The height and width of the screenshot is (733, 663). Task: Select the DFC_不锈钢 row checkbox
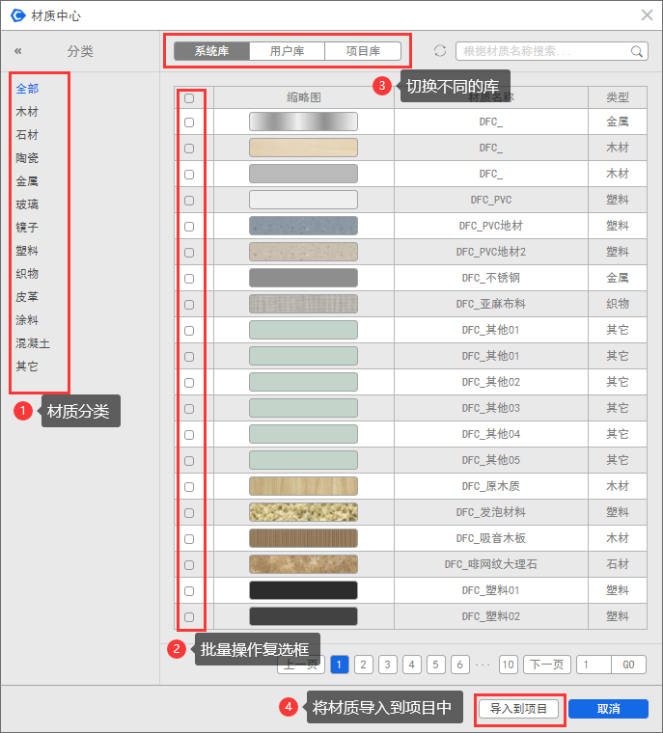click(x=189, y=279)
